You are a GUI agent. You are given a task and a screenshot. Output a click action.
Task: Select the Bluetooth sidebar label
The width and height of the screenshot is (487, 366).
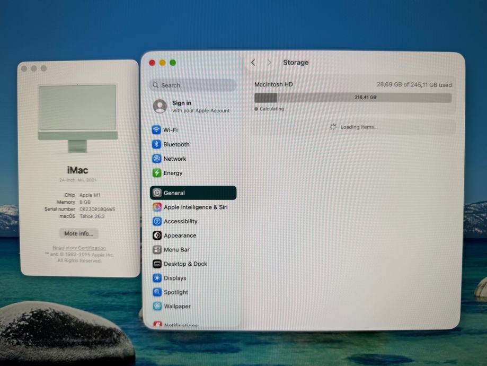click(176, 144)
